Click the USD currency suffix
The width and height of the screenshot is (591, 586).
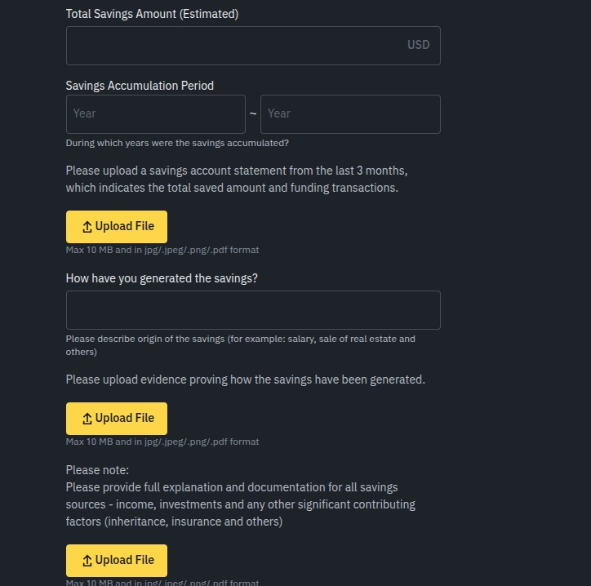[418, 46]
